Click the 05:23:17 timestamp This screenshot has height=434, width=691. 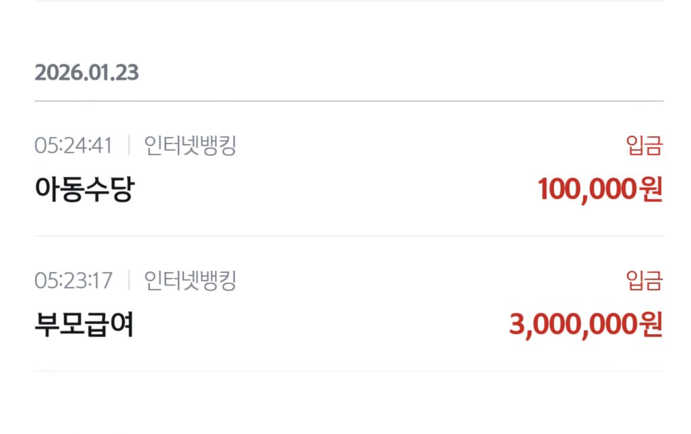(x=73, y=280)
